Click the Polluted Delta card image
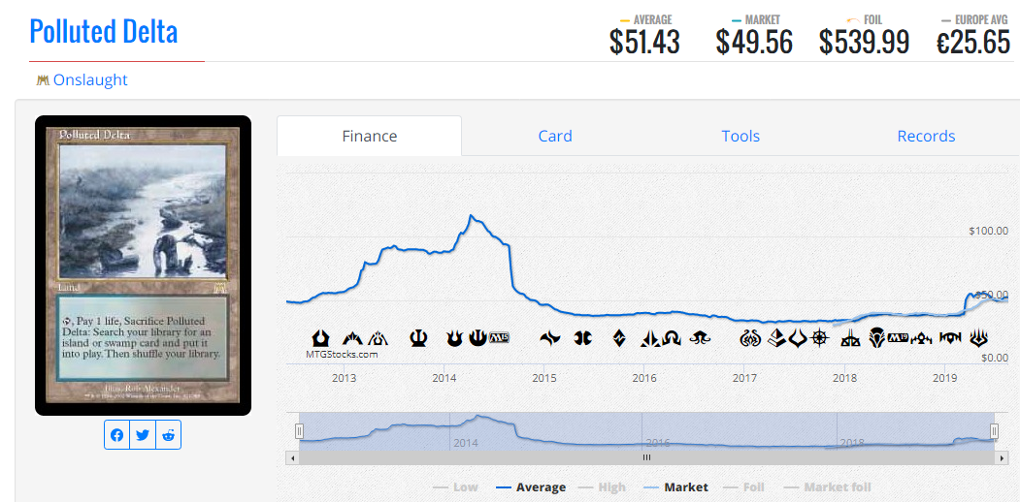 [143, 265]
